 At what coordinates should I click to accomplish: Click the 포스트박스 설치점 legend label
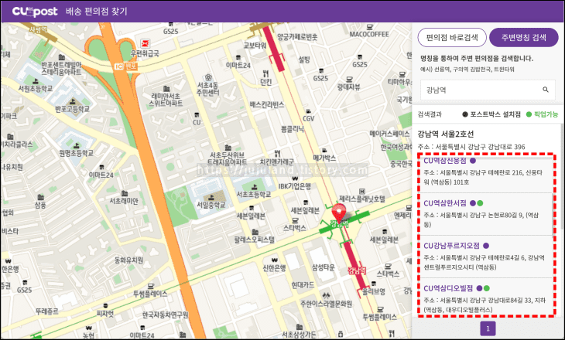[495, 114]
